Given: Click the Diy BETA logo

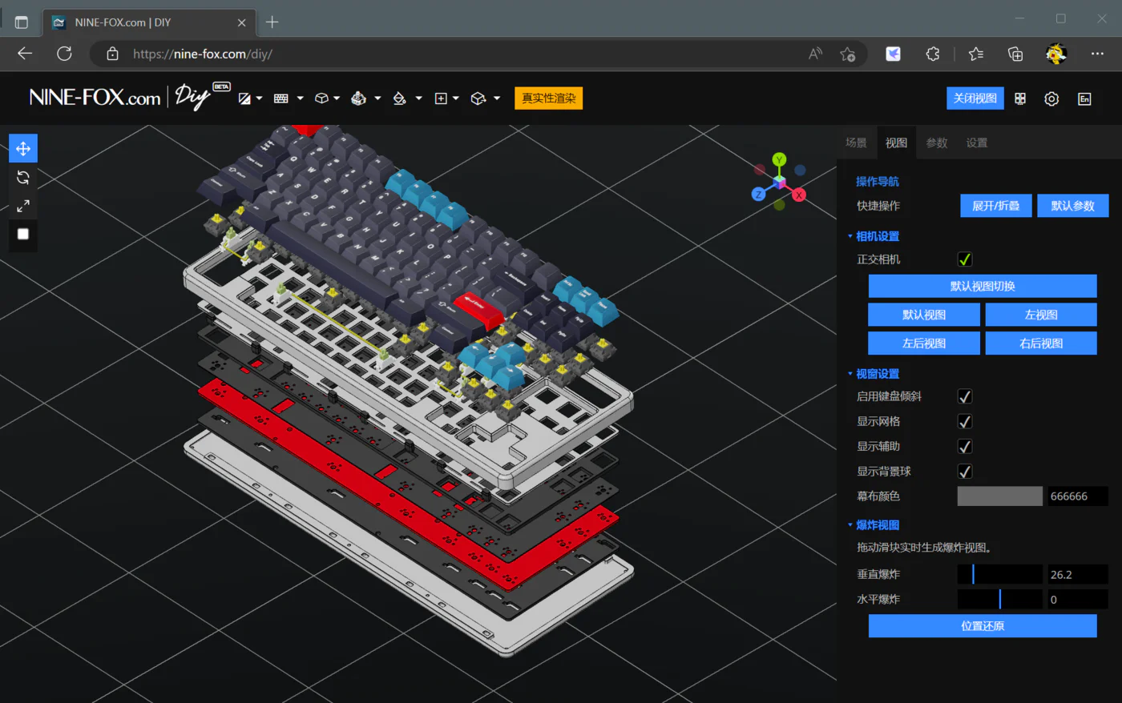Looking at the screenshot, I should [x=202, y=96].
